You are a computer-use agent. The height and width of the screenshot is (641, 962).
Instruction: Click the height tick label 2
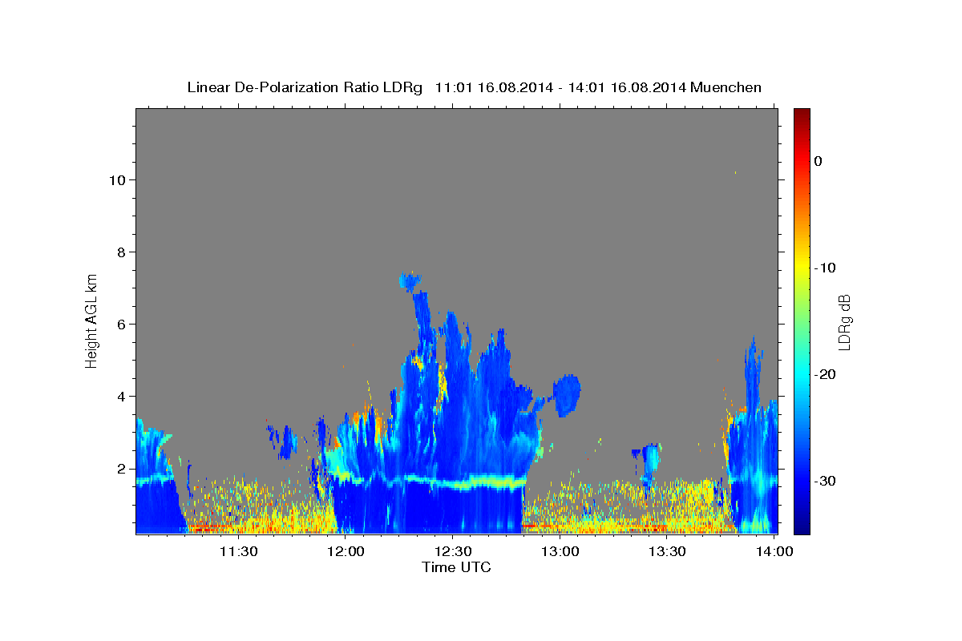tap(122, 469)
